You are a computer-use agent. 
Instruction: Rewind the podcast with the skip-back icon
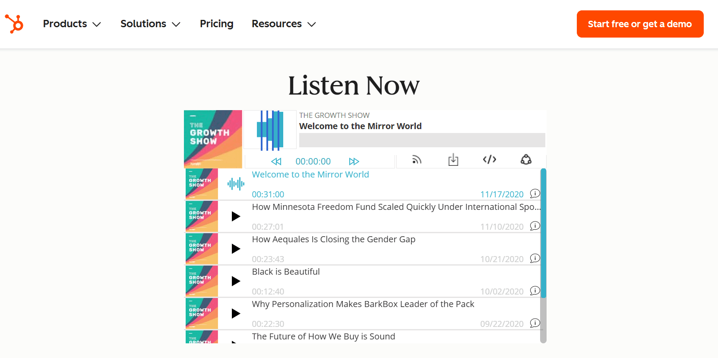coord(276,162)
